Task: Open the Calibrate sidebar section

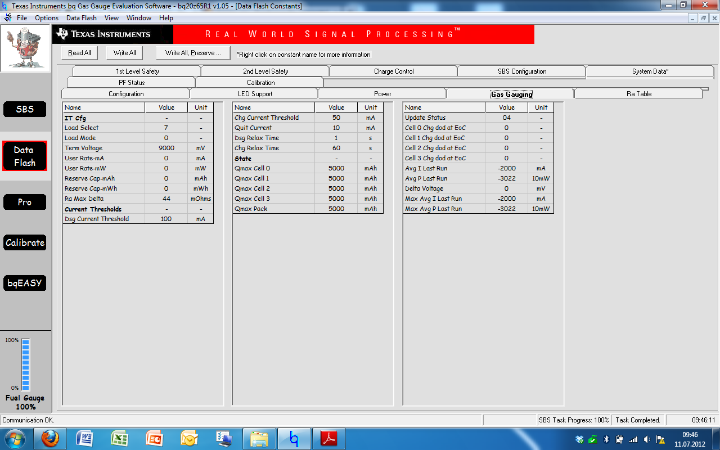Action: [25, 242]
